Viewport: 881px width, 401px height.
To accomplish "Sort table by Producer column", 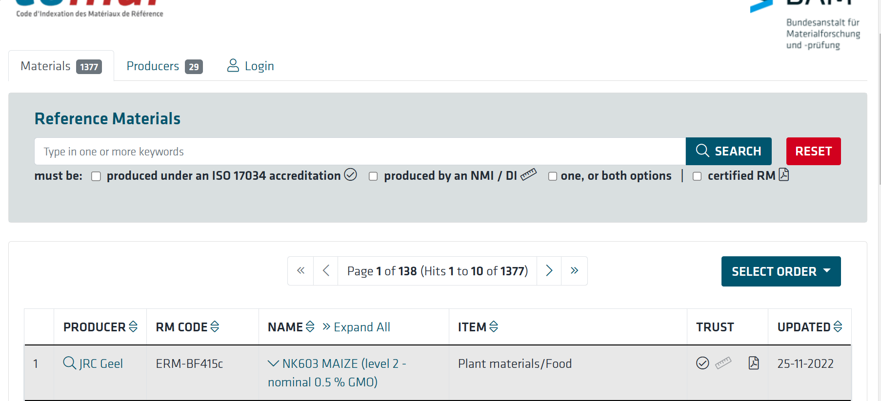I will pos(133,327).
